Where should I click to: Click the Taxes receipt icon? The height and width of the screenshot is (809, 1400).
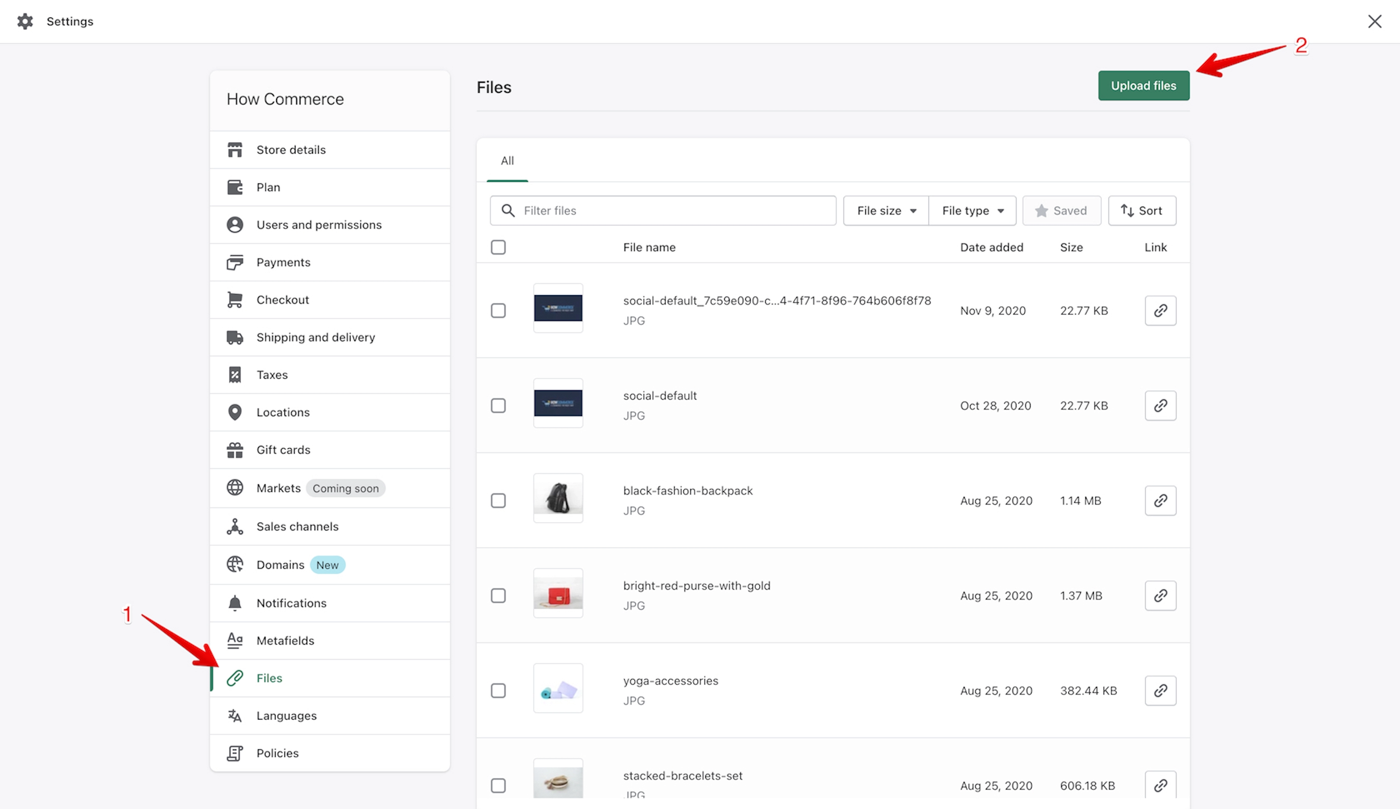235,374
